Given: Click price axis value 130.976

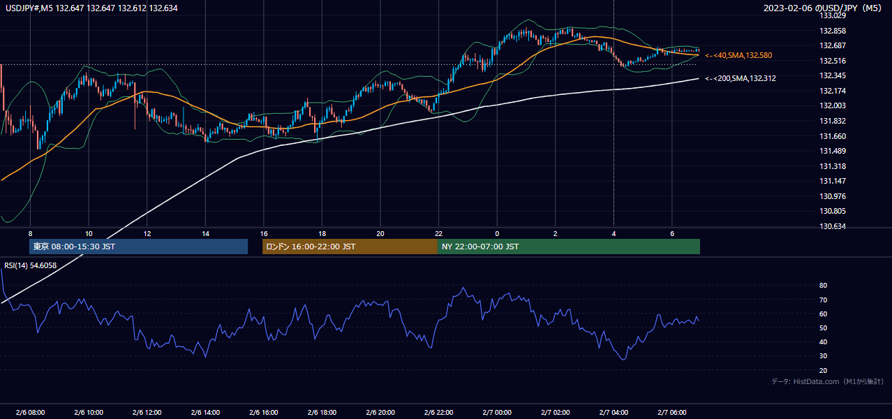Looking at the screenshot, I should point(834,196).
